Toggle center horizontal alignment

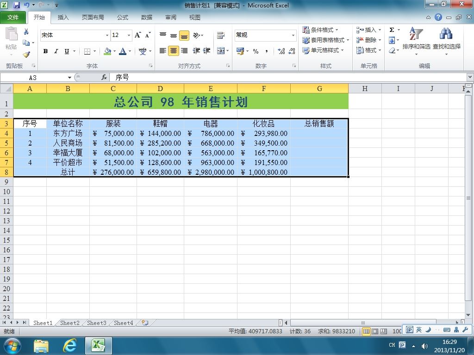coord(173,51)
